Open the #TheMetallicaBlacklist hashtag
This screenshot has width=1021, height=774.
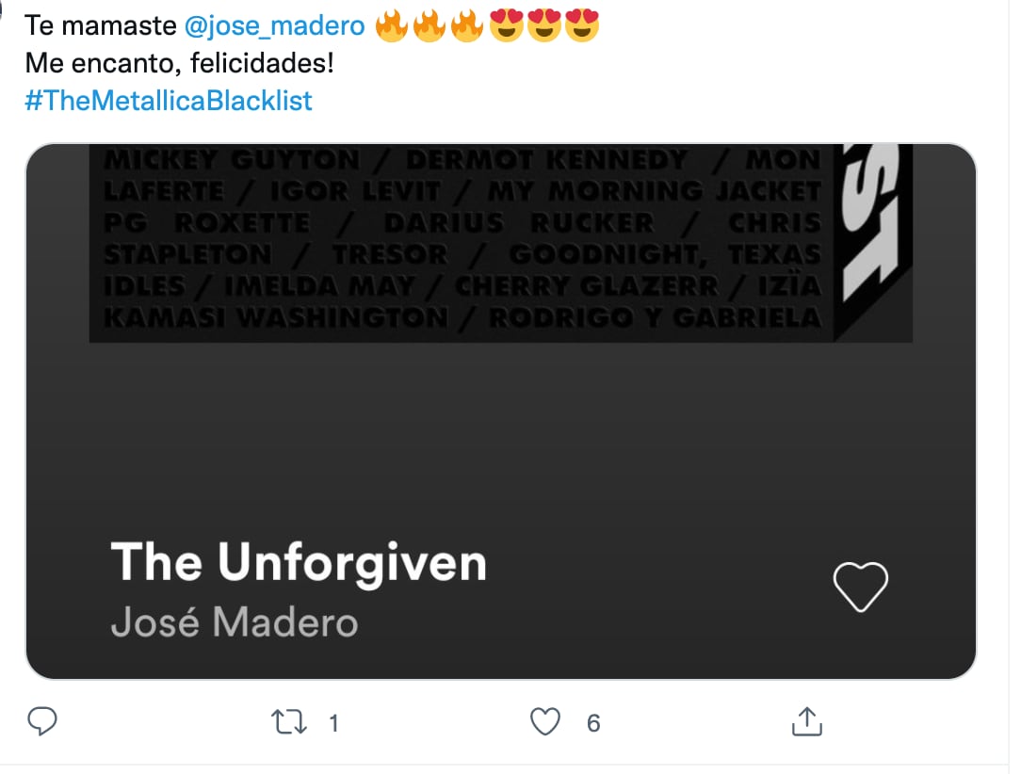tap(169, 101)
